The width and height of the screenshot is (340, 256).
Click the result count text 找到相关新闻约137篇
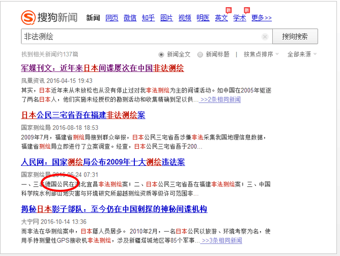coord(50,54)
